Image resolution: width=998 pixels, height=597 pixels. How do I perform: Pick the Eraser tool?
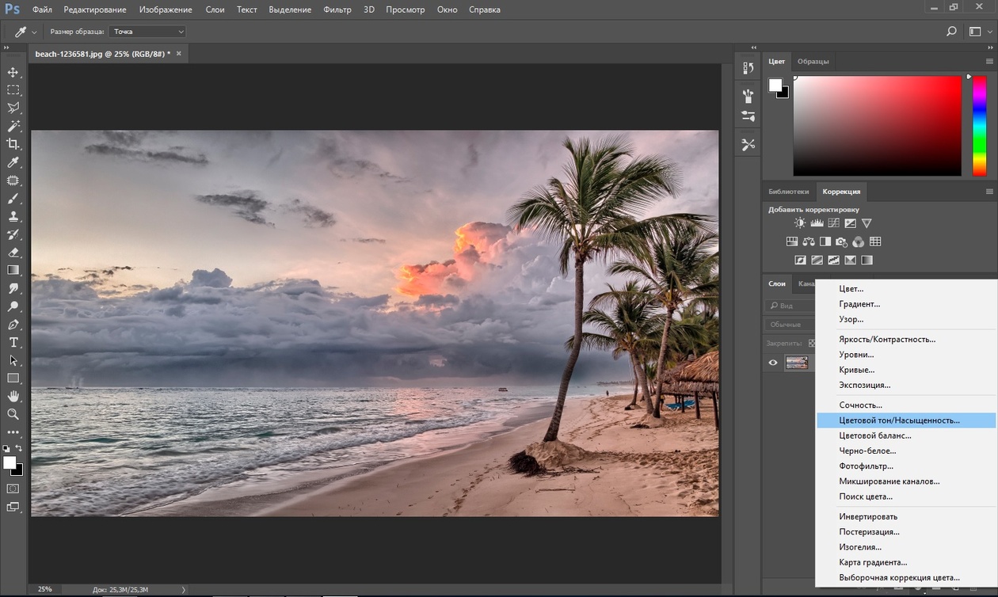pos(13,252)
